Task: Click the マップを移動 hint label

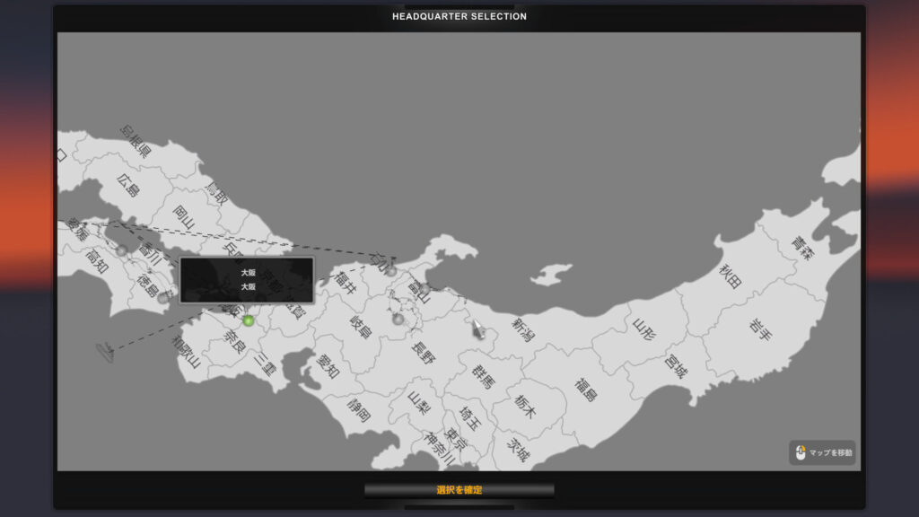Action: click(831, 453)
